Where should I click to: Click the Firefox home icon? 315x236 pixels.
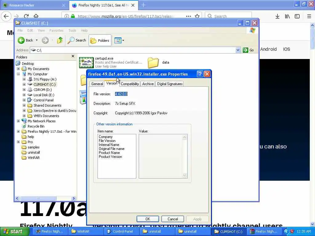point(36,16)
